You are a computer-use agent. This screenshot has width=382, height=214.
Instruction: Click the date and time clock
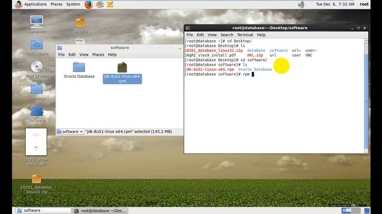coord(335,4)
